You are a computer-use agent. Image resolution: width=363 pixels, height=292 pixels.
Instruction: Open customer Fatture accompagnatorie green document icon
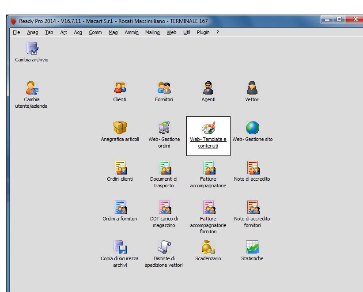click(209, 167)
